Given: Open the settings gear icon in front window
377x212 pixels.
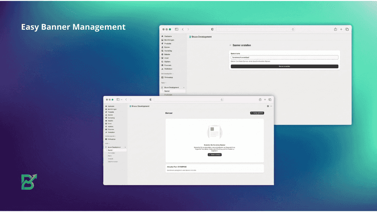Looking at the screenshot, I should click(x=268, y=106).
